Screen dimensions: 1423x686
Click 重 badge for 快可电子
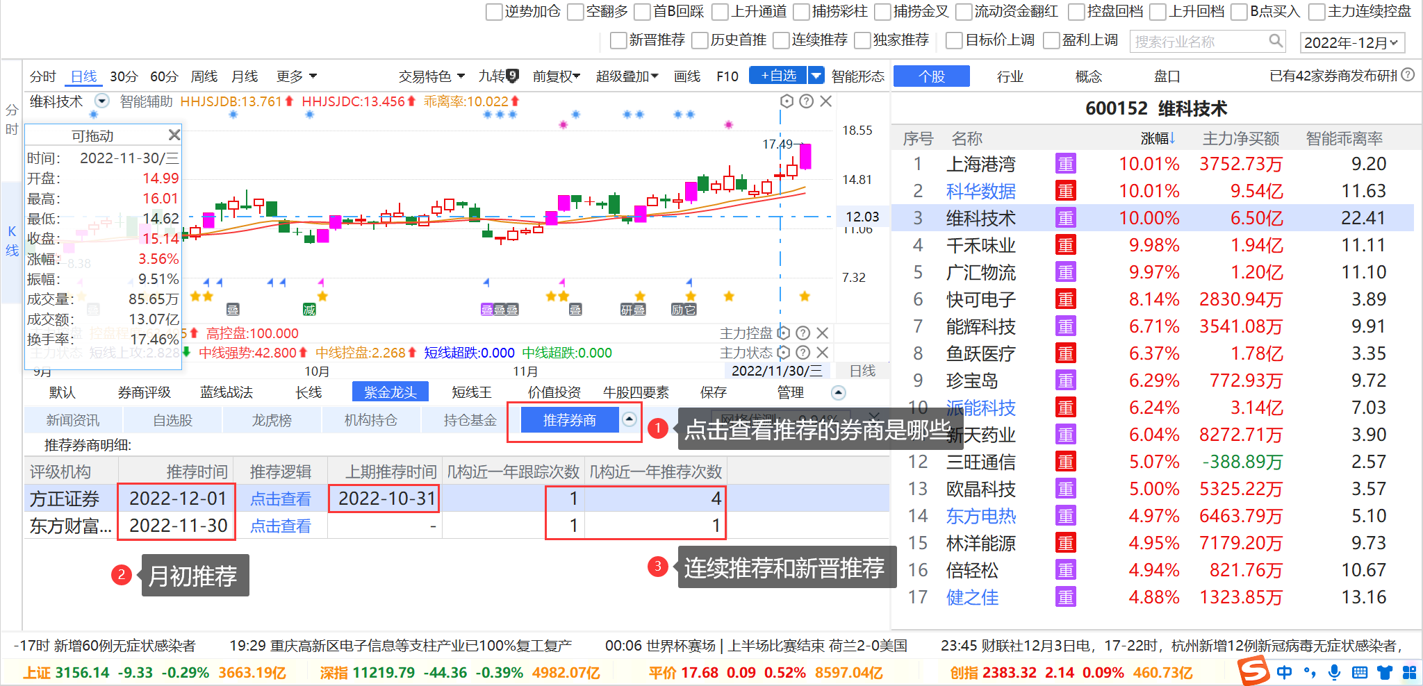[1066, 299]
